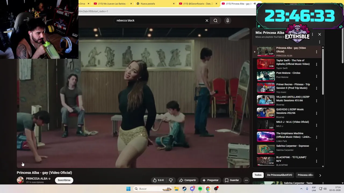Viewport: 344px width, 193px height.
Task: Dislike the video with thumbs down
Action: tap(171, 180)
